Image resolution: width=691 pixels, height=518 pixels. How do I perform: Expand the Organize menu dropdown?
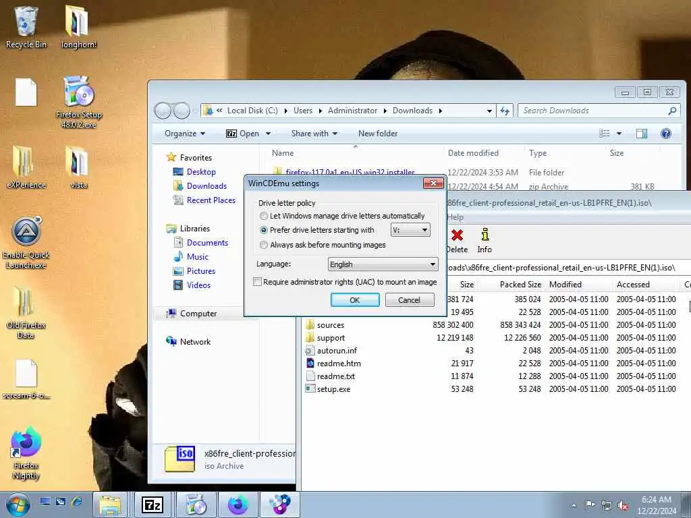point(185,134)
